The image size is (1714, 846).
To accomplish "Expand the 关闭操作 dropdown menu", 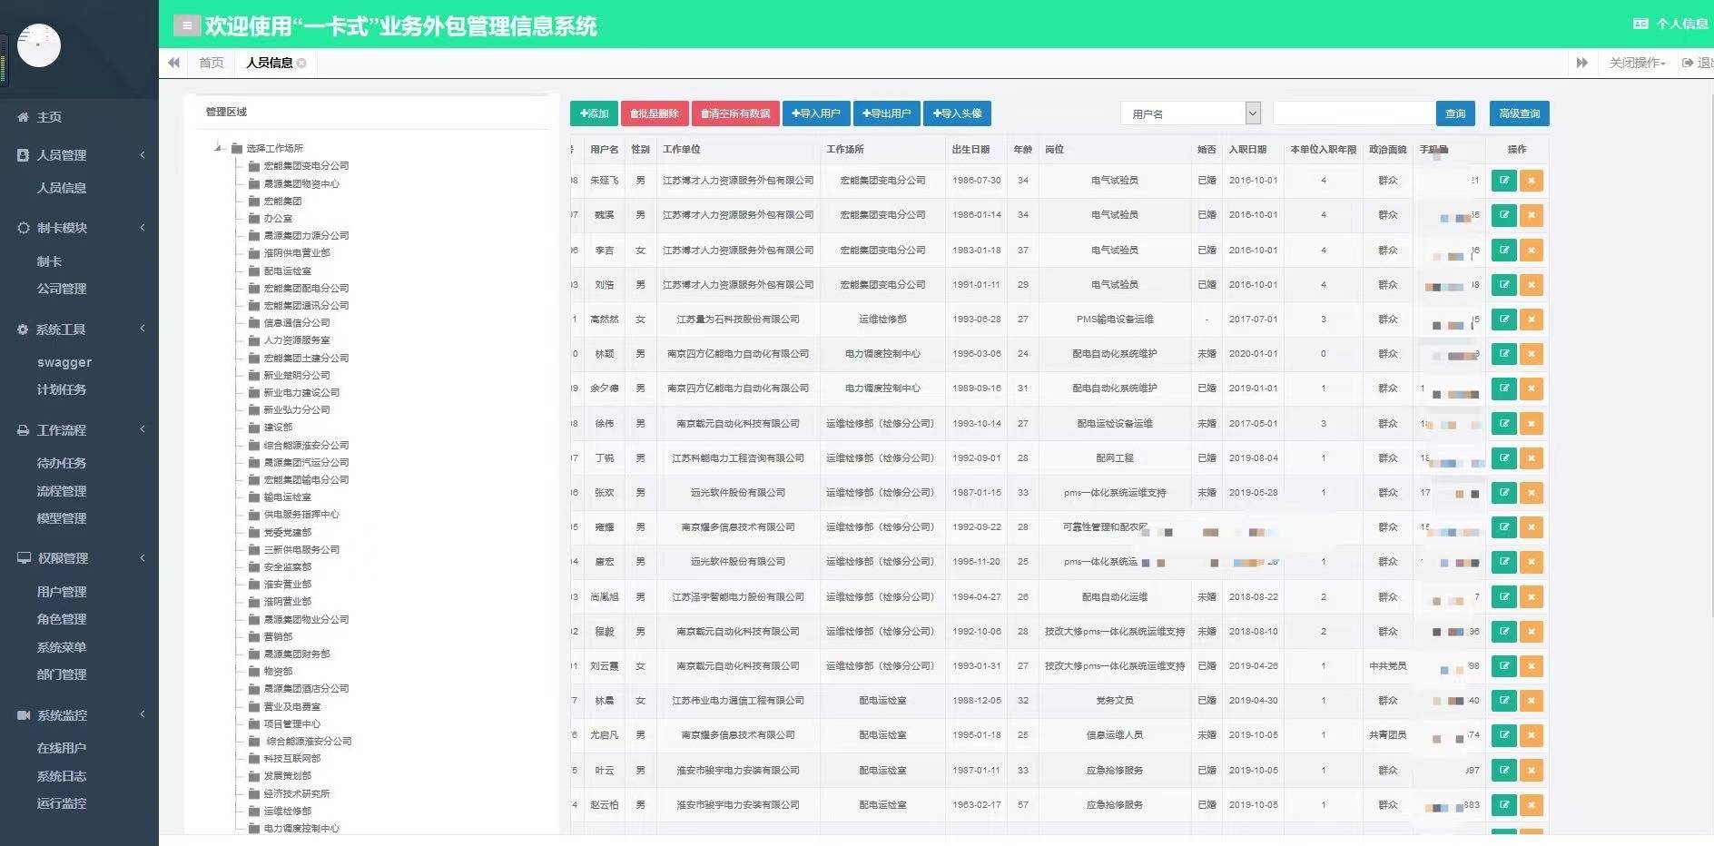I will [1637, 63].
